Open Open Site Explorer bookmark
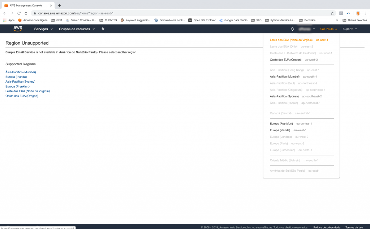 click(202, 20)
